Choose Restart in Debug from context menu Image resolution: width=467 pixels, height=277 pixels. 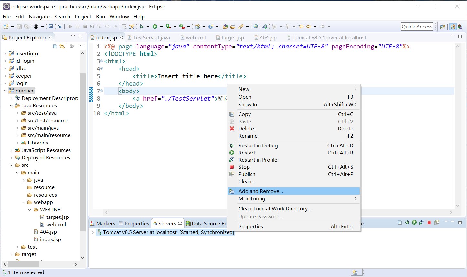(293, 145)
